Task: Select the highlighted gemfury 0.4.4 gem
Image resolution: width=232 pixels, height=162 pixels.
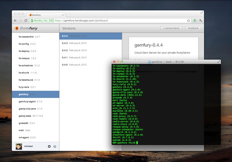Action: [36, 94]
